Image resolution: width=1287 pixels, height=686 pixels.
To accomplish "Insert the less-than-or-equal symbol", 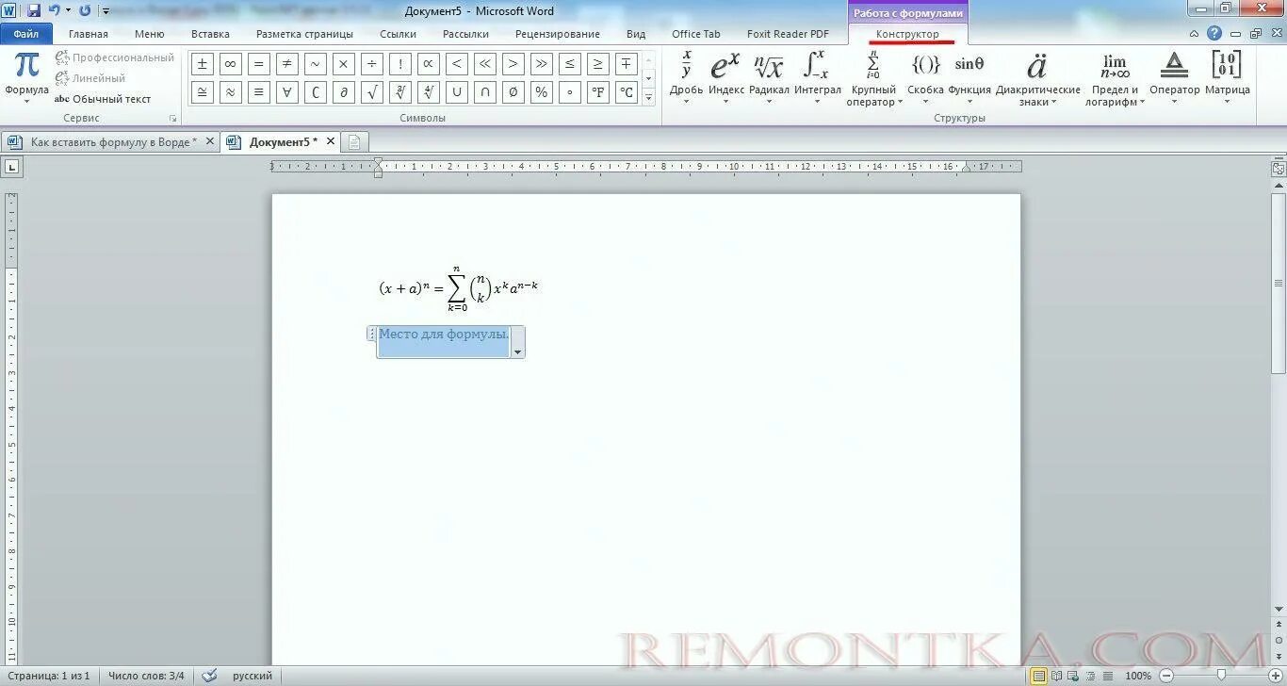I will tap(569, 64).
